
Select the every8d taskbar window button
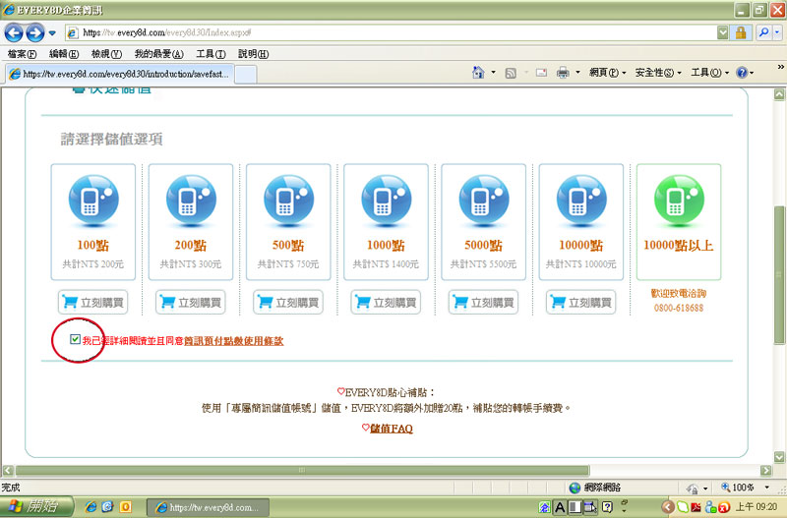[x=208, y=507]
